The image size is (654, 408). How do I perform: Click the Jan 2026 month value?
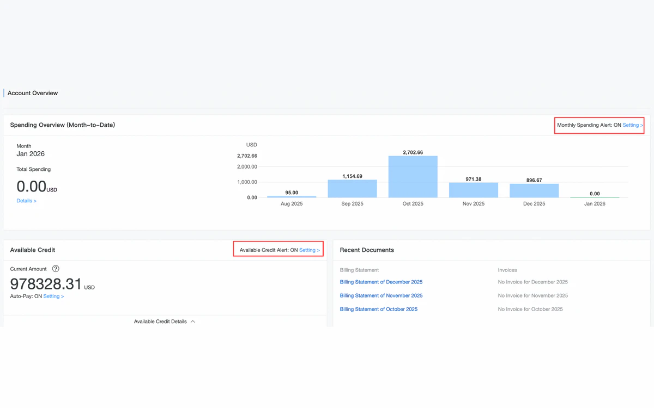pos(31,154)
